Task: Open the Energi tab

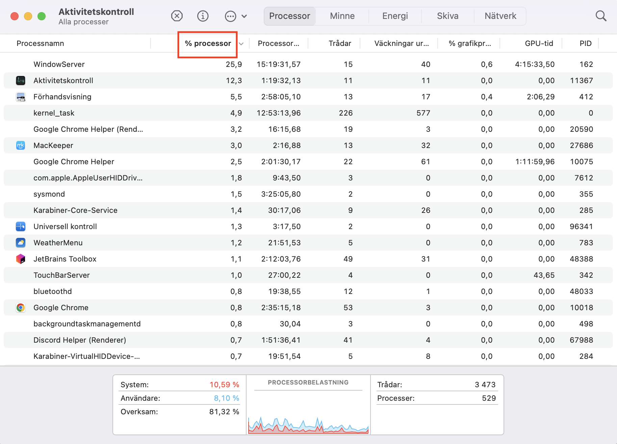Action: (x=395, y=16)
